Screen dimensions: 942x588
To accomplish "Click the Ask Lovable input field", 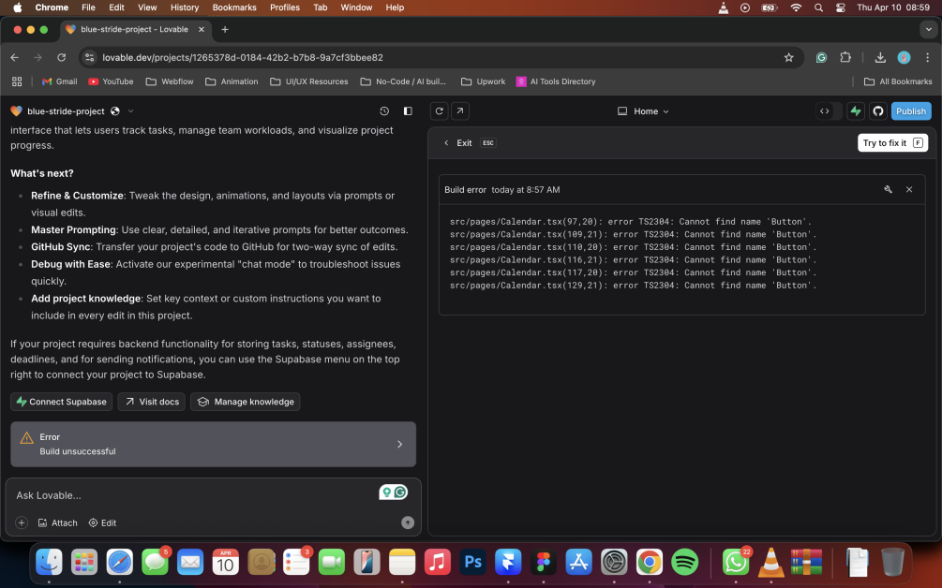I will pyautogui.click(x=187, y=495).
